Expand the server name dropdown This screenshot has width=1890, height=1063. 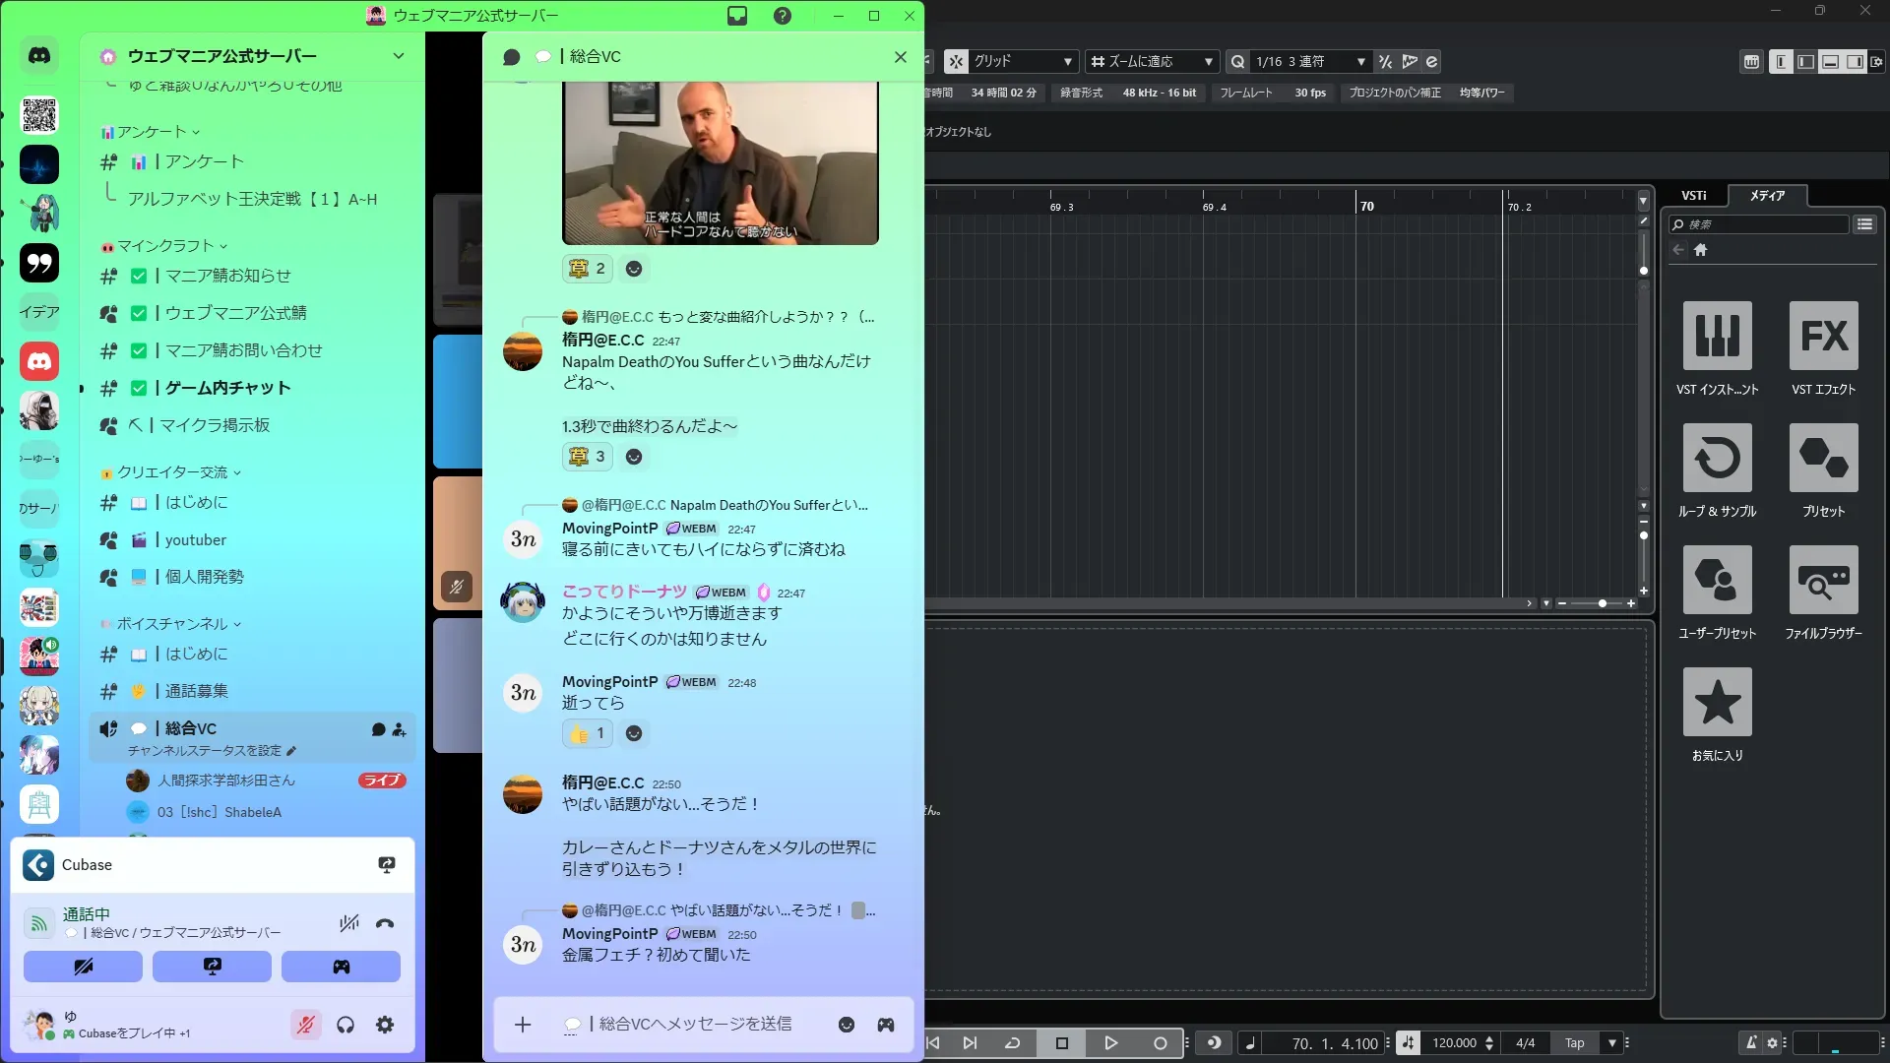click(x=399, y=56)
